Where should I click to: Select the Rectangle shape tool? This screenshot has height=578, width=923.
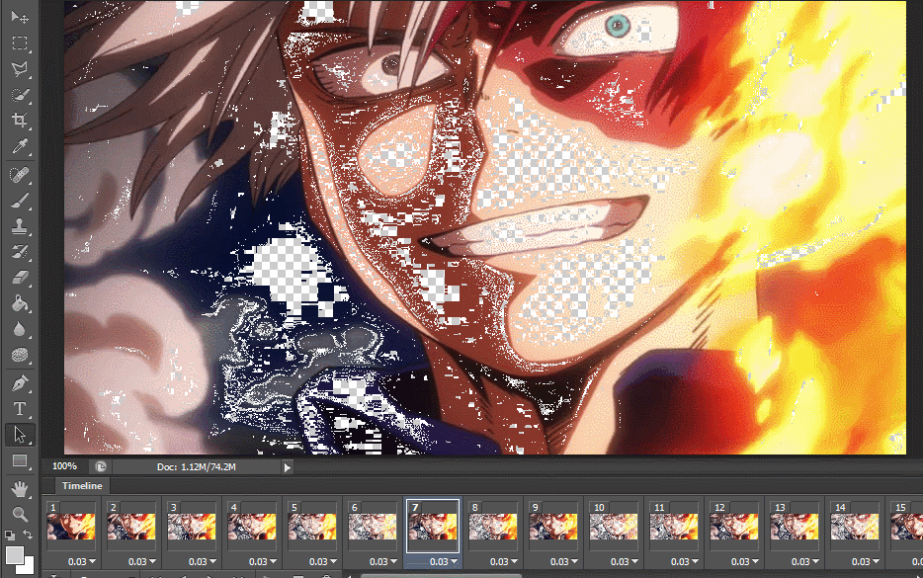tap(20, 460)
